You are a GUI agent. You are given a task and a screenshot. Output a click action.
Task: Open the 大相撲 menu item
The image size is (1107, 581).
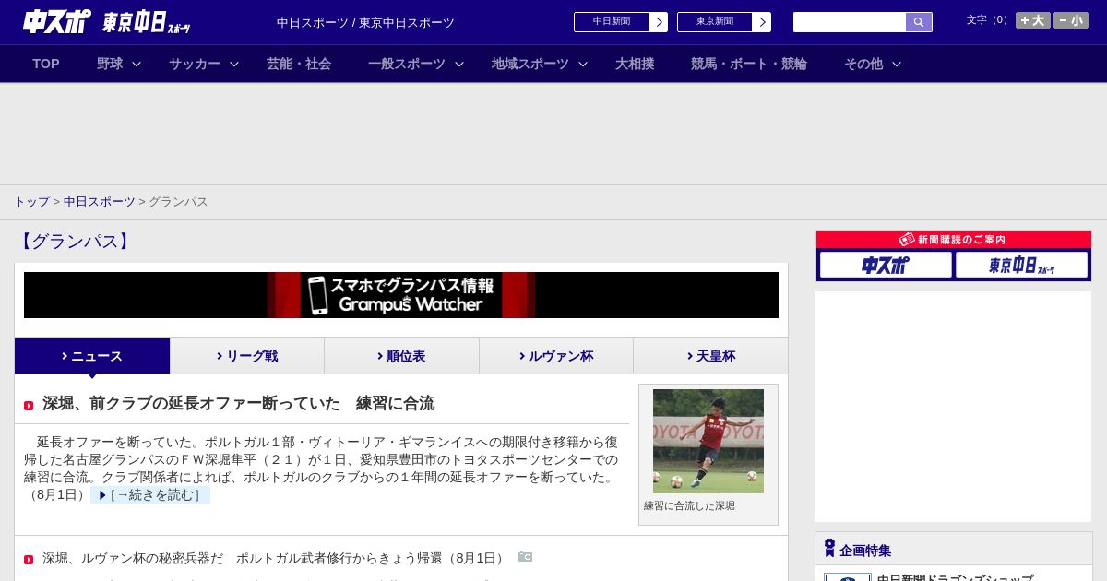click(635, 64)
